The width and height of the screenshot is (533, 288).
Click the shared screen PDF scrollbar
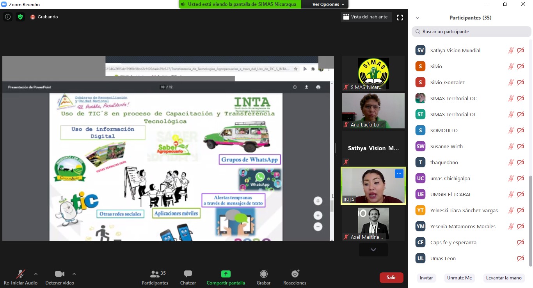tap(332, 206)
